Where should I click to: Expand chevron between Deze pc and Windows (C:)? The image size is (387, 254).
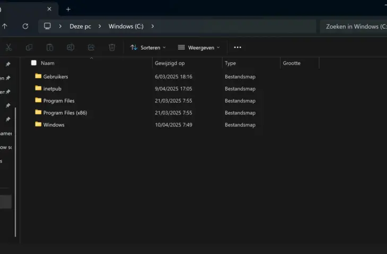click(100, 26)
